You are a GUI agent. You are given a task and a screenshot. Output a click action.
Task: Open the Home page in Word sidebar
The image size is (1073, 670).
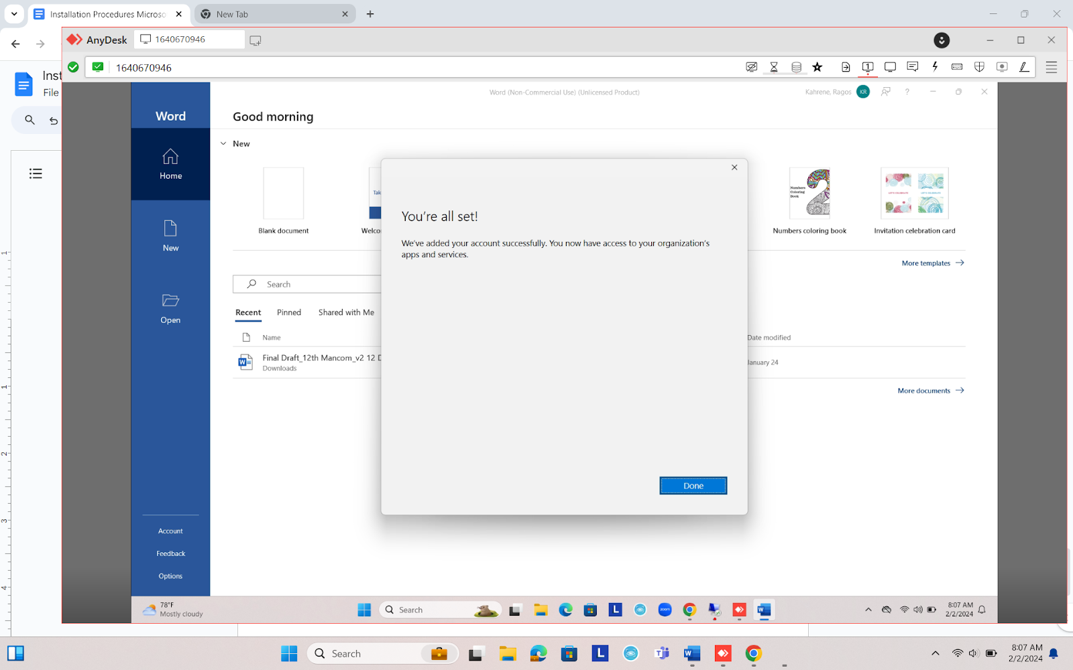point(170,164)
